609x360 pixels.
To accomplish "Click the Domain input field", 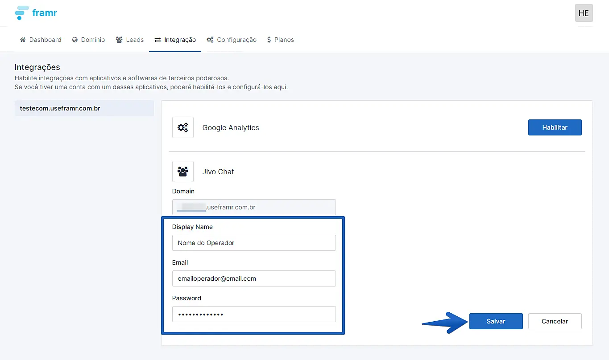I will click(254, 207).
